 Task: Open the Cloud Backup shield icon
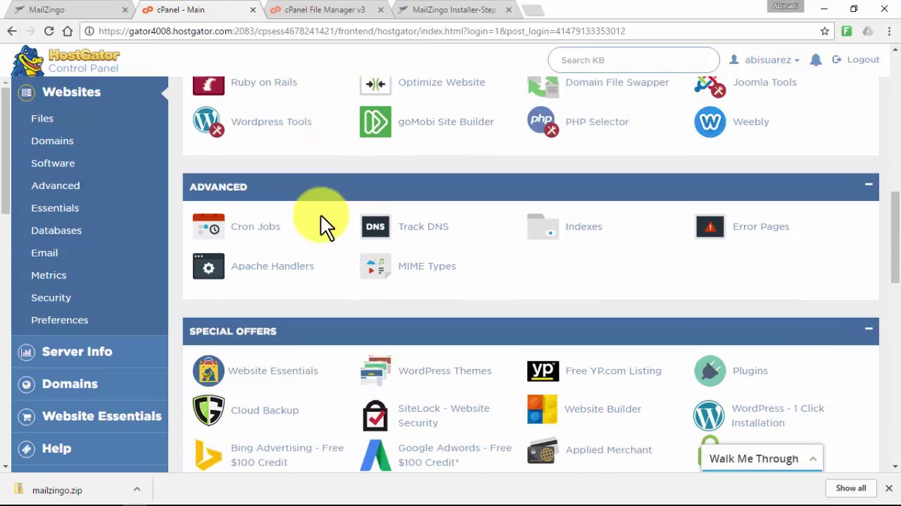pyautogui.click(x=208, y=410)
